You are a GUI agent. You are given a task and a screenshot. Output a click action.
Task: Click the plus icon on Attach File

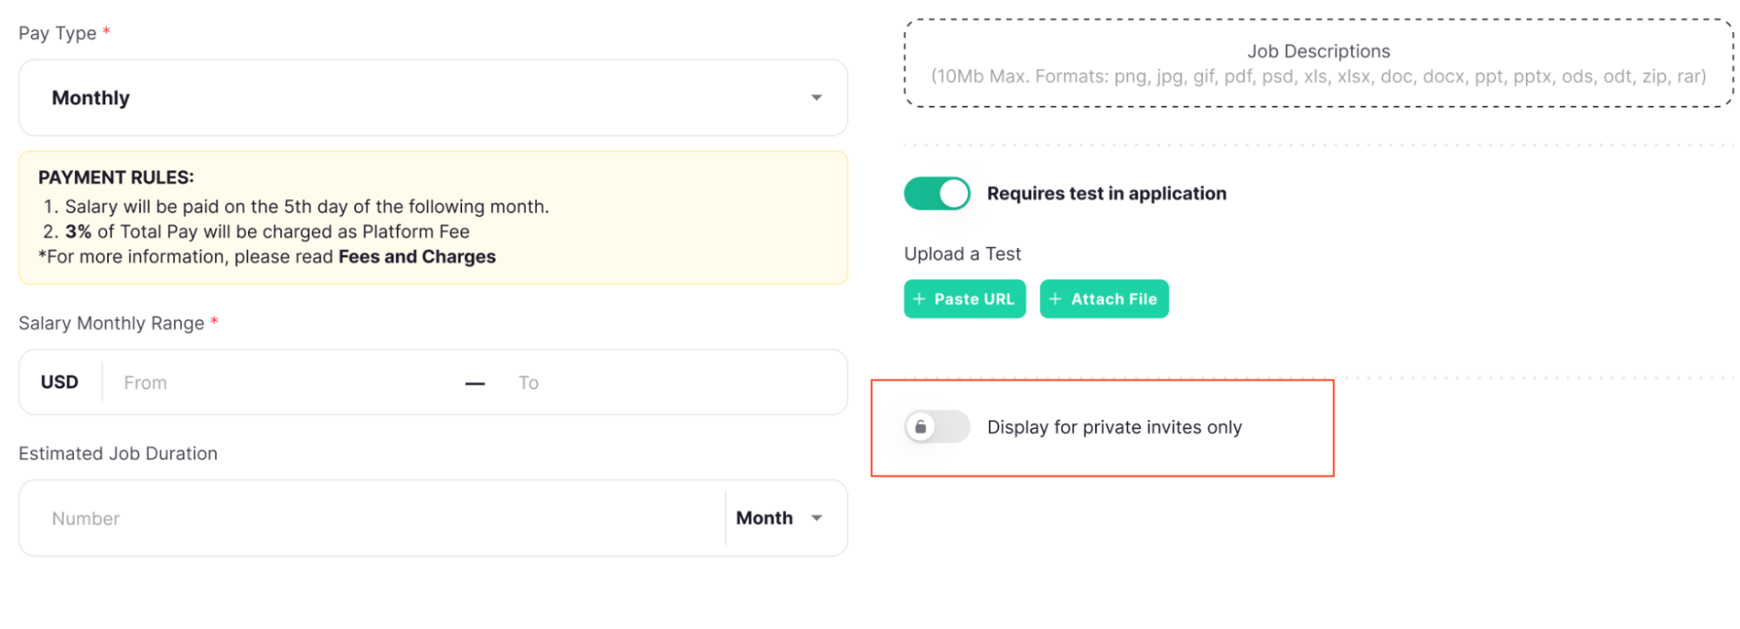pyautogui.click(x=1055, y=299)
